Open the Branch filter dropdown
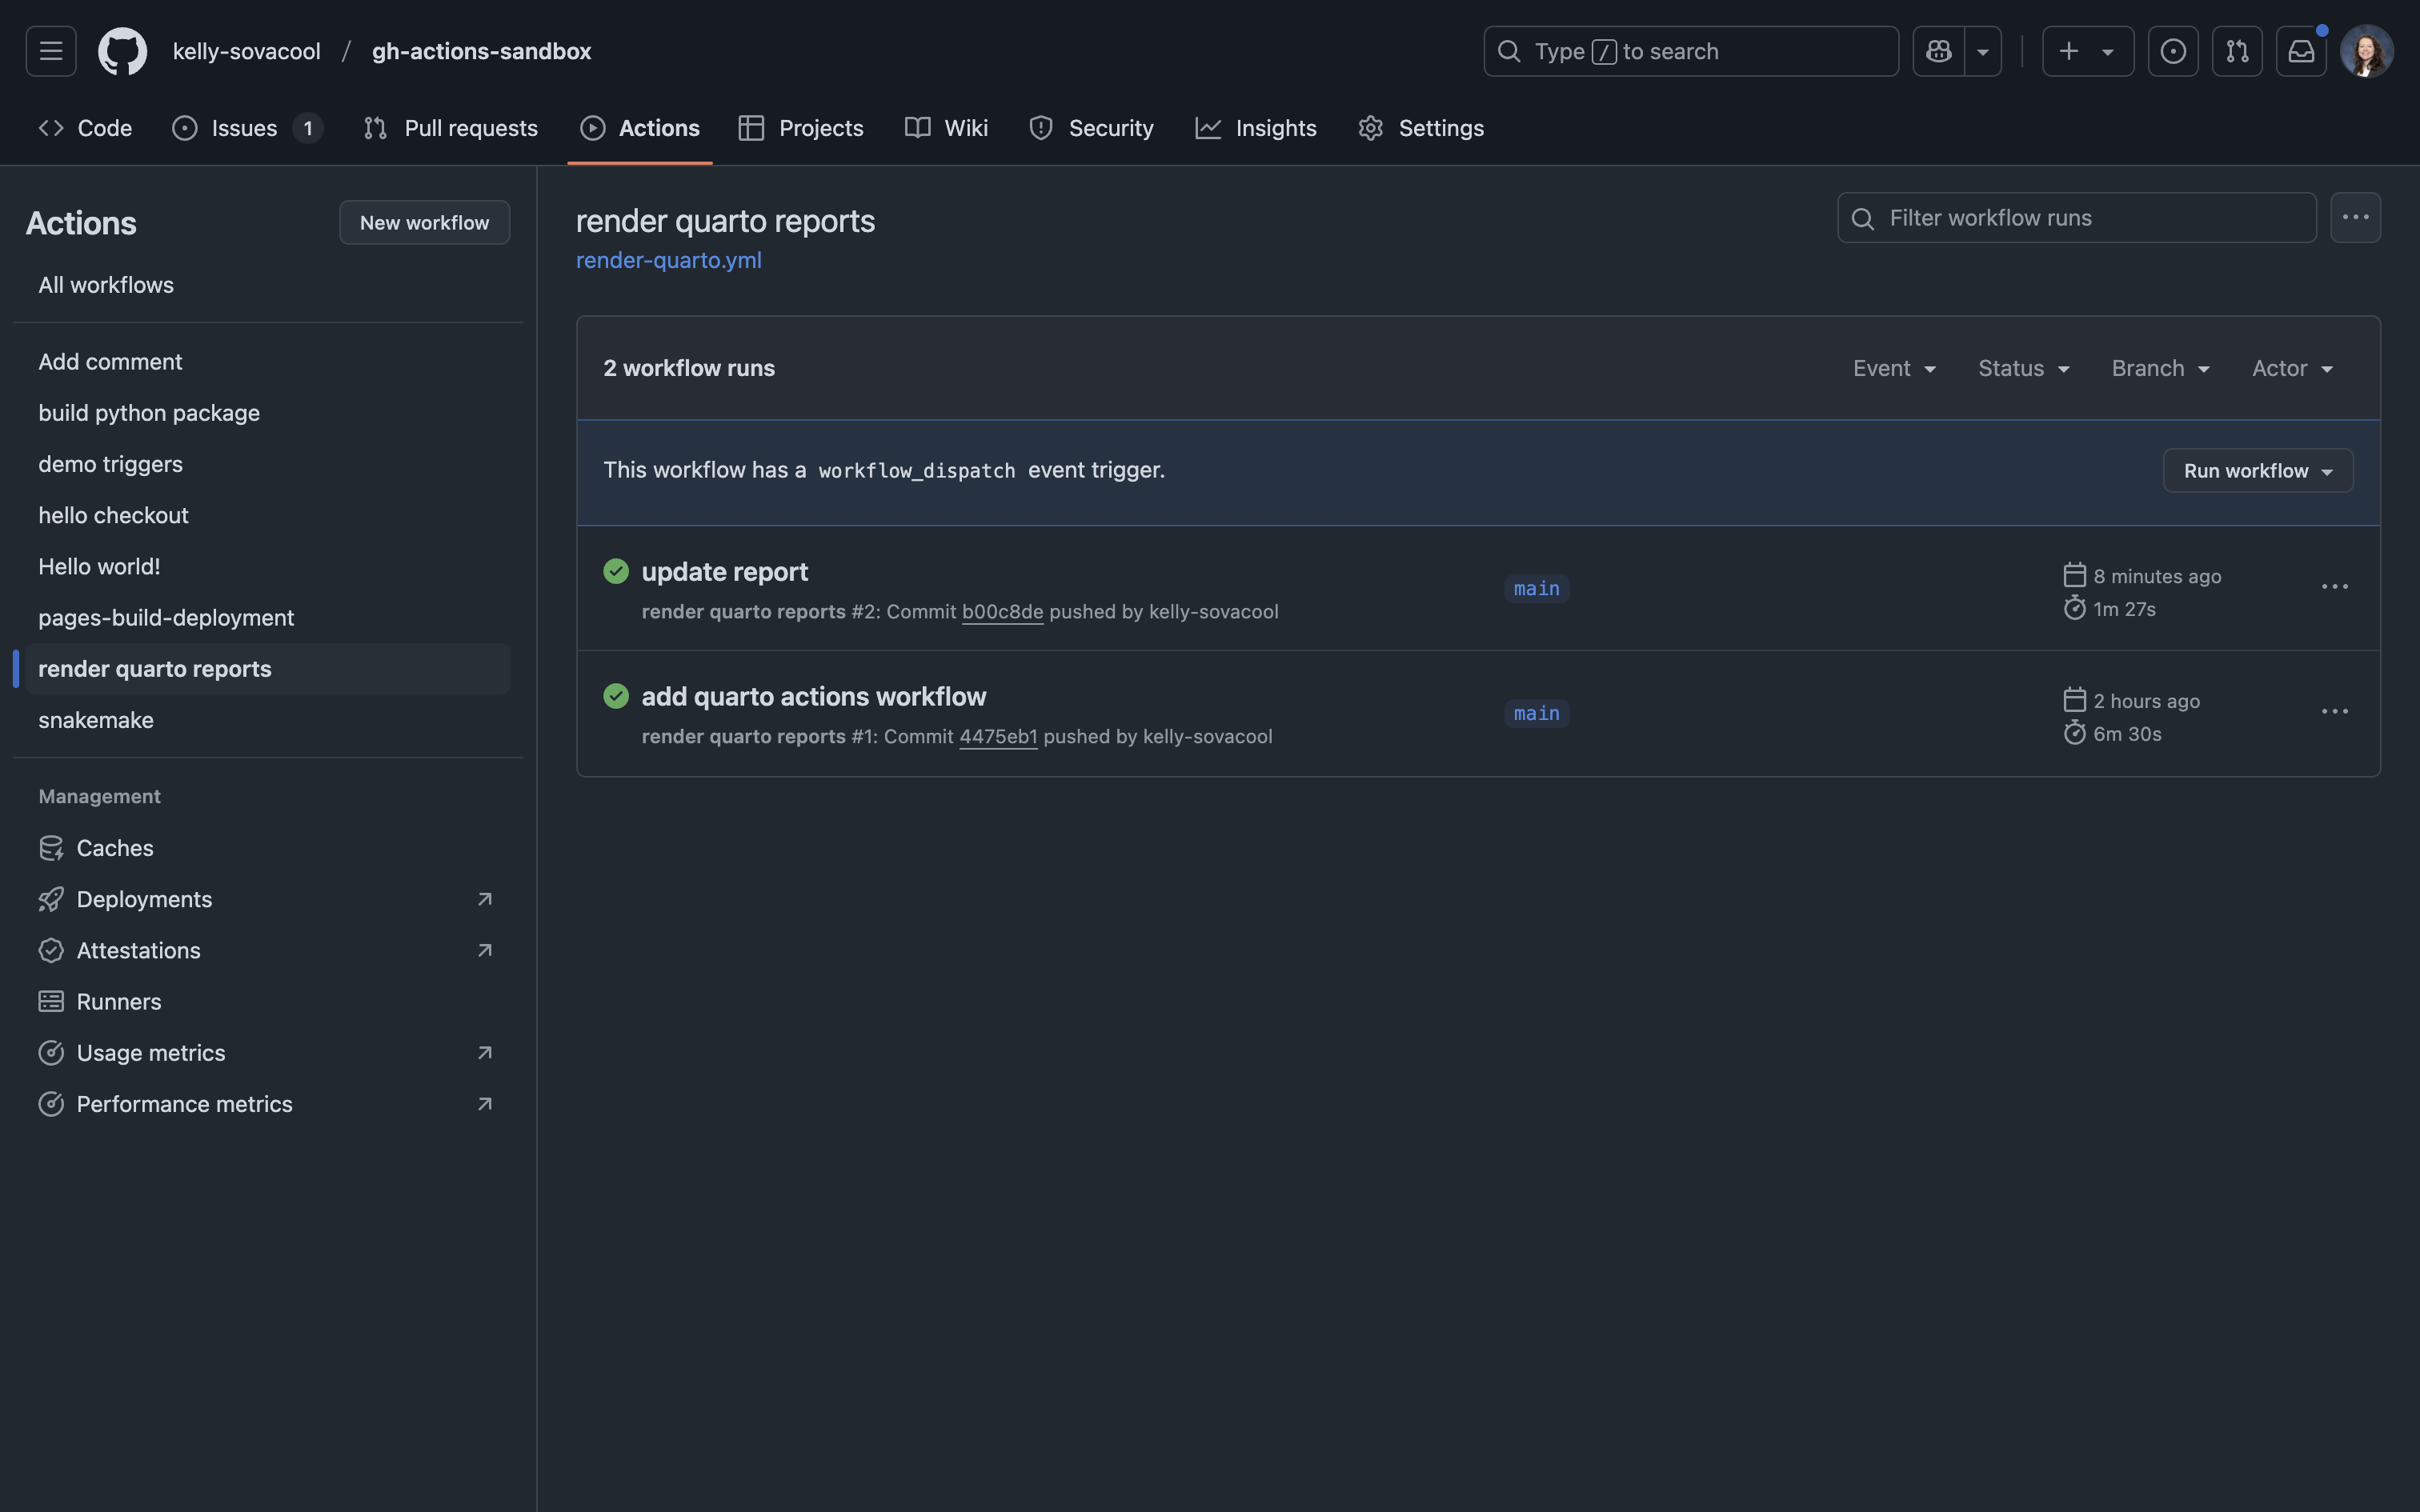 (2160, 369)
